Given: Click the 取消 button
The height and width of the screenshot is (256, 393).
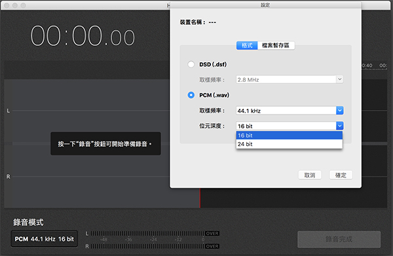Looking at the screenshot, I should coord(310,175).
